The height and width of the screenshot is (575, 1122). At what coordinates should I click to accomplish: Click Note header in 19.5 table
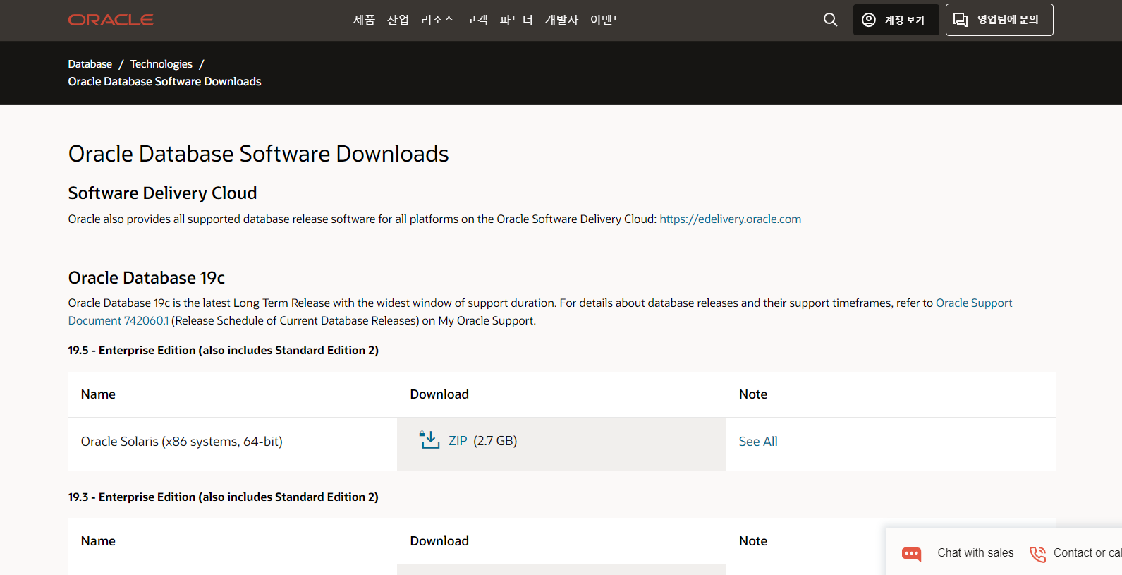(x=752, y=394)
